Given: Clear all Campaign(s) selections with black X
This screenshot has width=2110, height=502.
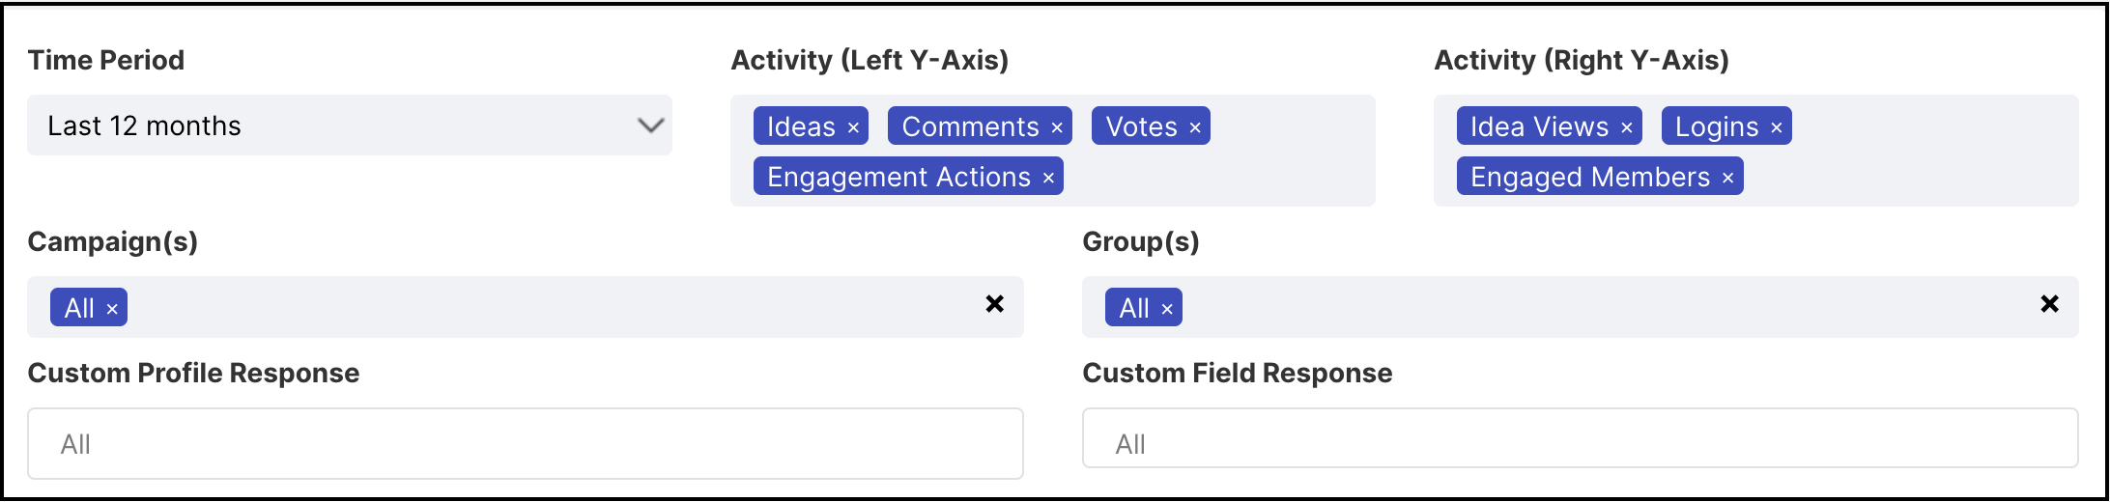Looking at the screenshot, I should pyautogui.click(x=994, y=304).
